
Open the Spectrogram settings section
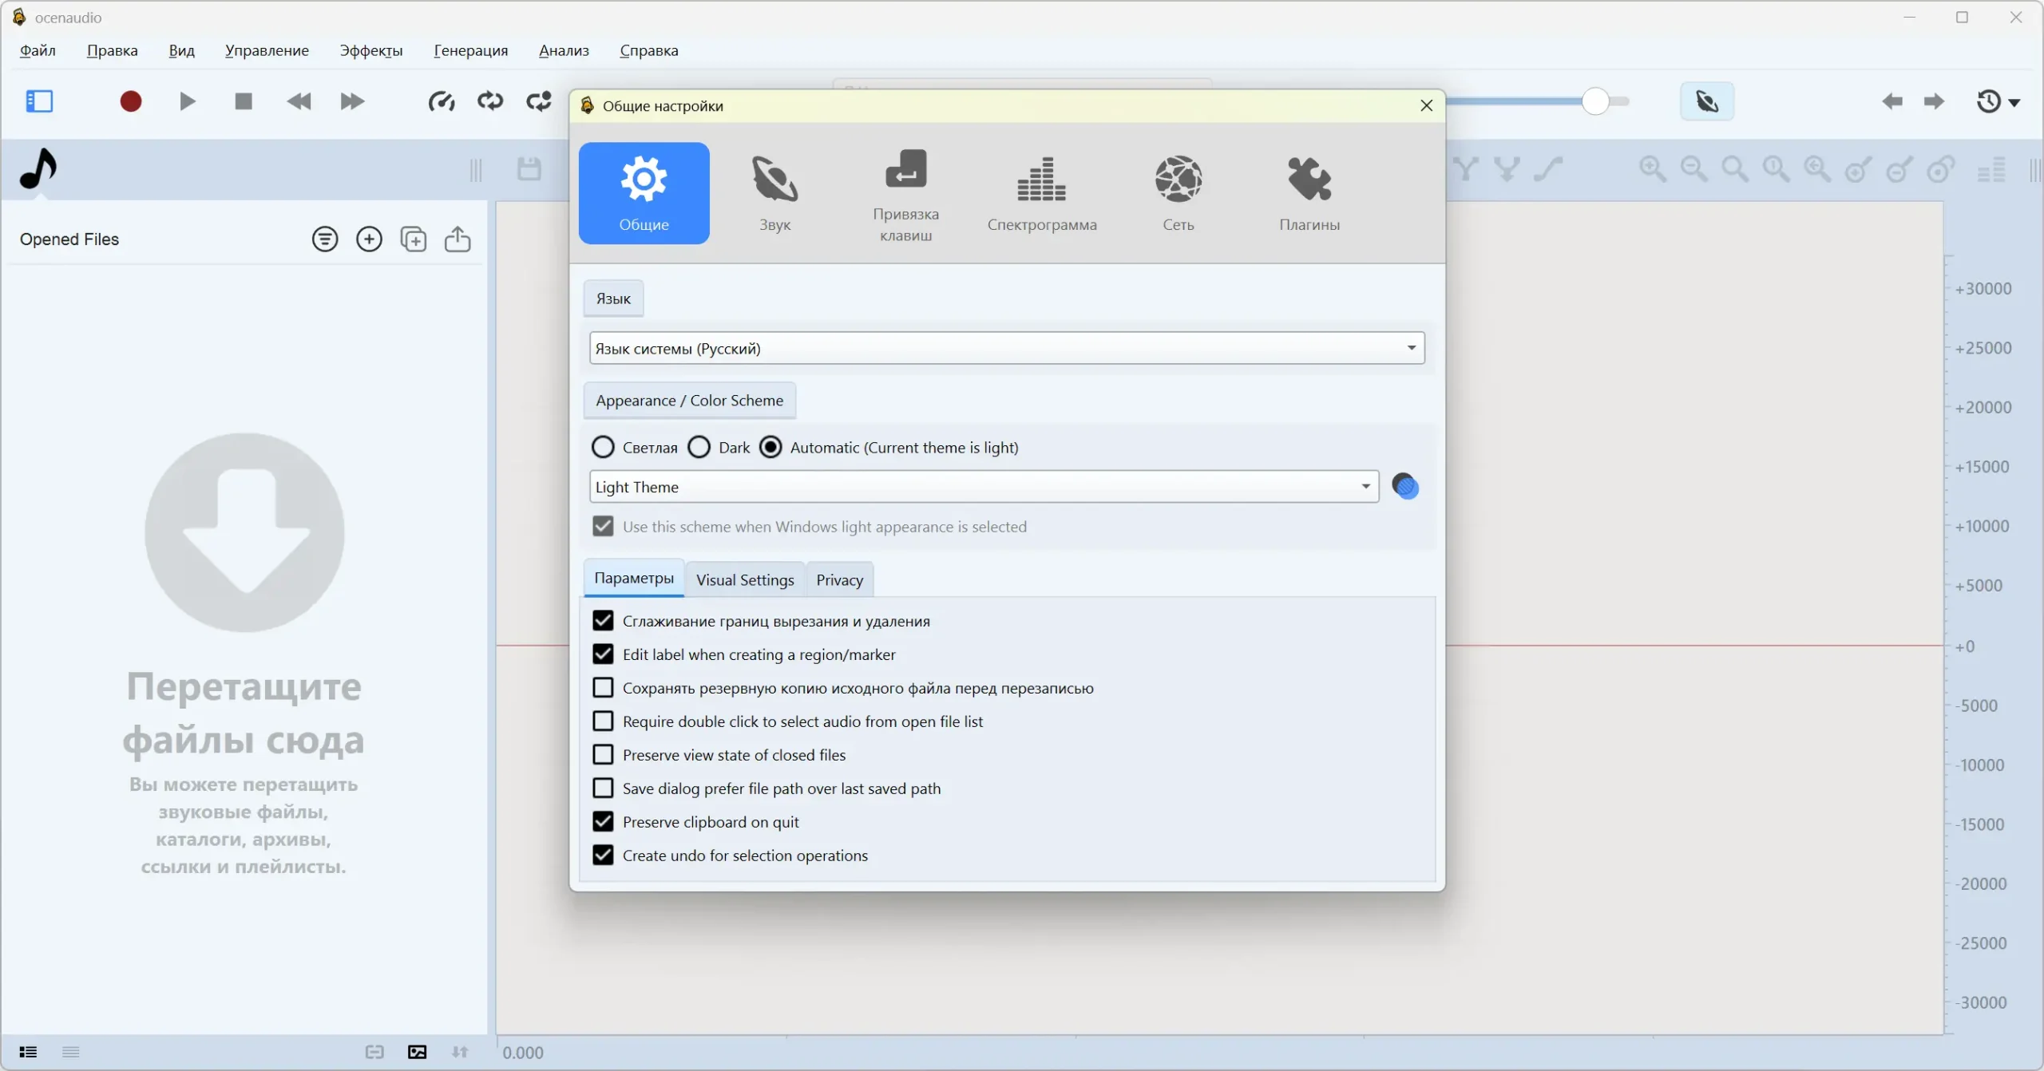1041,193
